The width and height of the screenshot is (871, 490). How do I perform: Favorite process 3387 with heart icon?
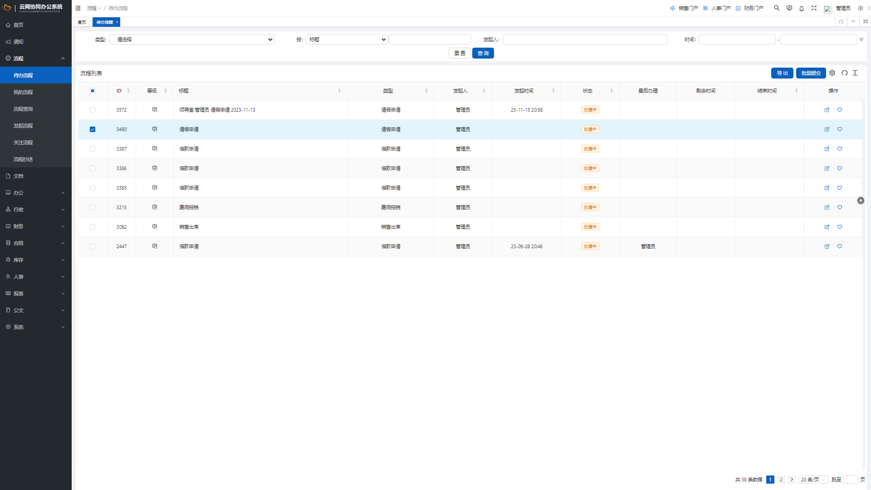[x=840, y=149]
